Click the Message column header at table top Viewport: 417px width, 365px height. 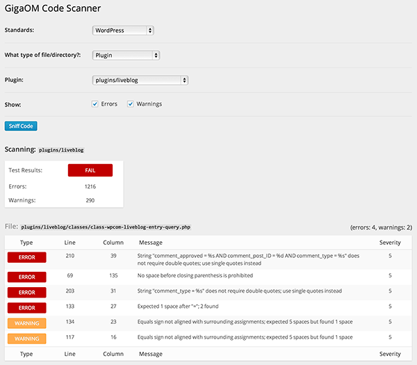[151, 243]
